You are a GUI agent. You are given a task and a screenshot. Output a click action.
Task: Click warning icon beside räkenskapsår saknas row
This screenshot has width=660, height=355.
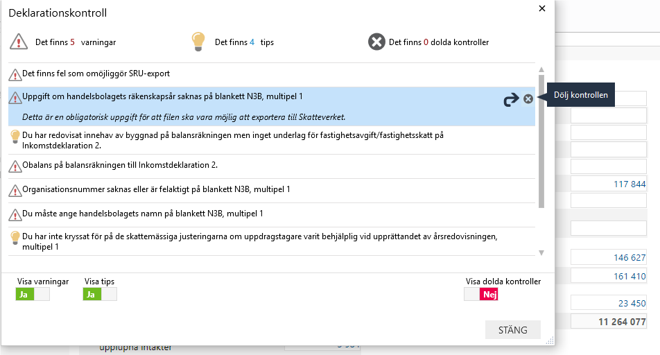(x=15, y=98)
